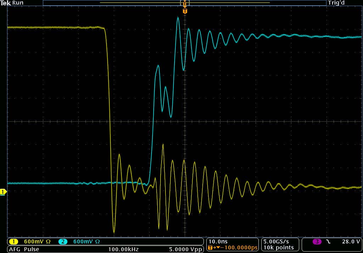Click the yellow channel 1 badge
This screenshot has height=253, width=363.
click(x=13, y=242)
